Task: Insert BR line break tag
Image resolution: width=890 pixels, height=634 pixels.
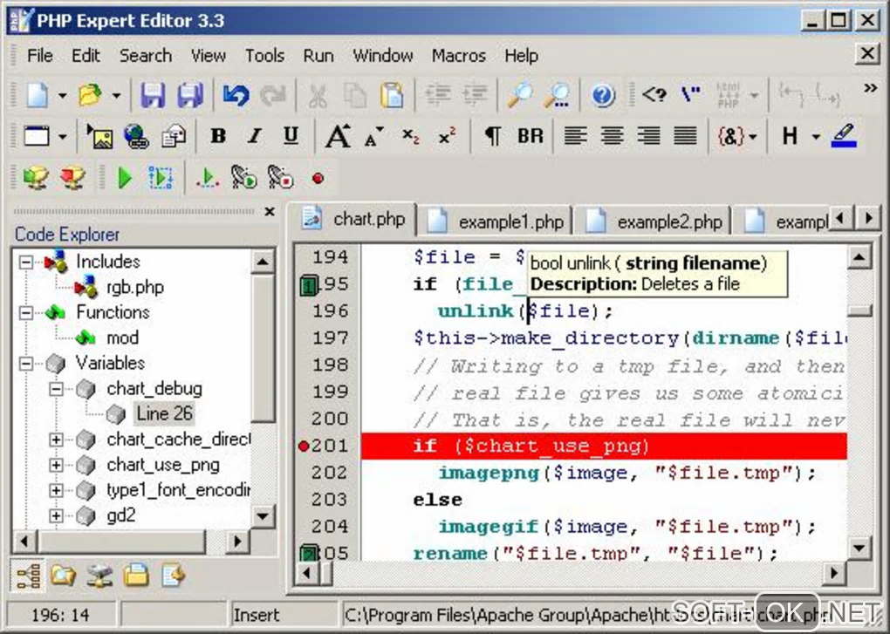Action: coord(531,136)
